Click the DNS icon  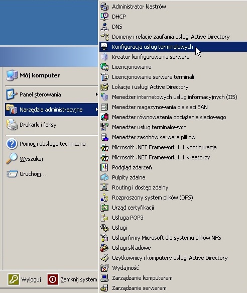(104, 27)
